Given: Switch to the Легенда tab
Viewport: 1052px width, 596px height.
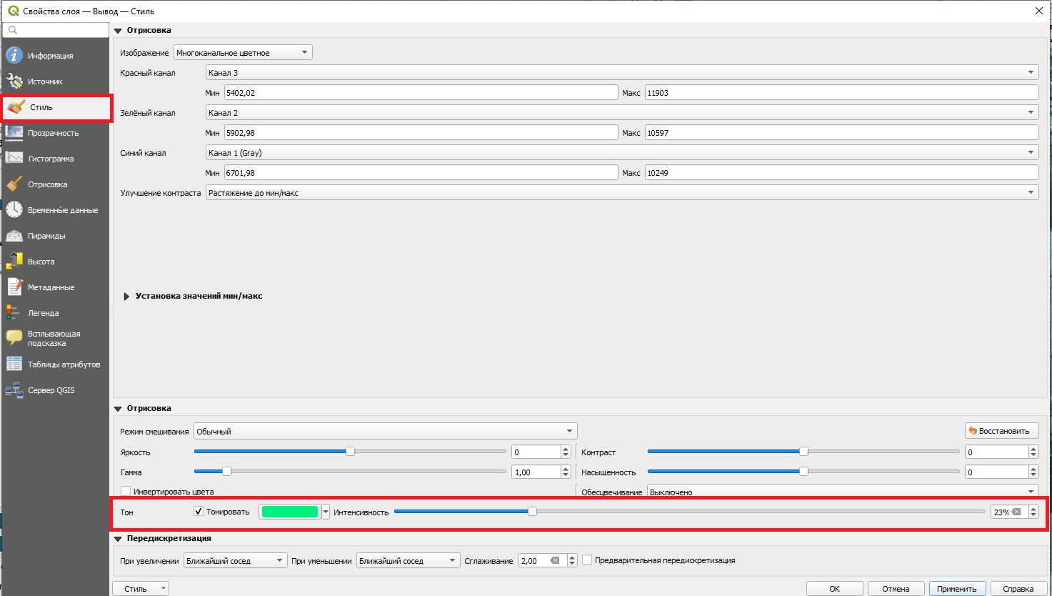Looking at the screenshot, I should pyautogui.click(x=43, y=313).
